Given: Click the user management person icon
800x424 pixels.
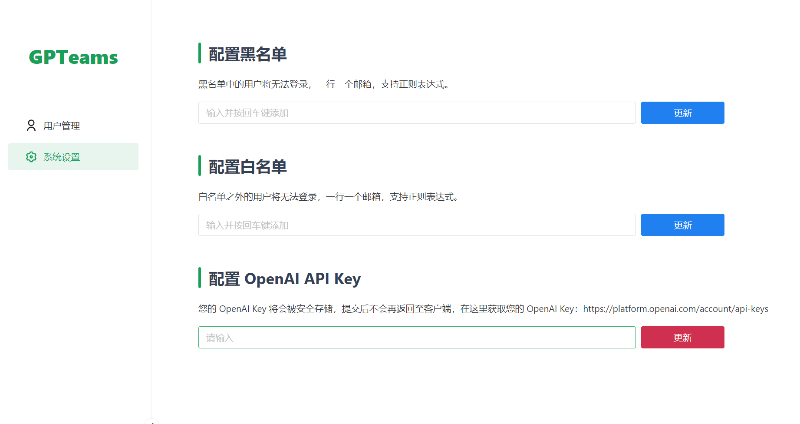Looking at the screenshot, I should 31,126.
